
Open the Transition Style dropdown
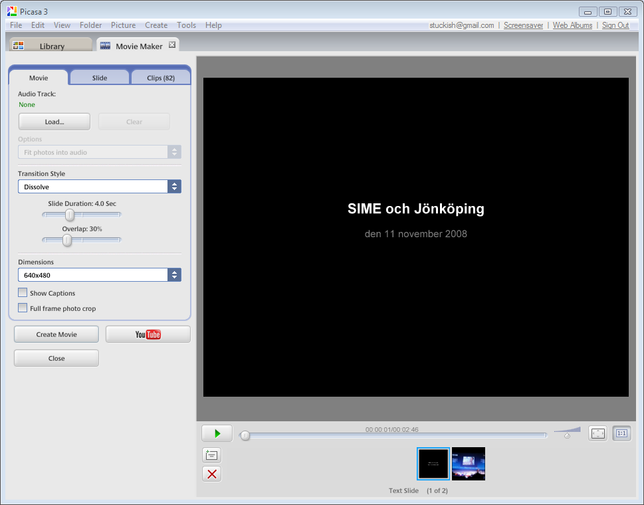[100, 187]
